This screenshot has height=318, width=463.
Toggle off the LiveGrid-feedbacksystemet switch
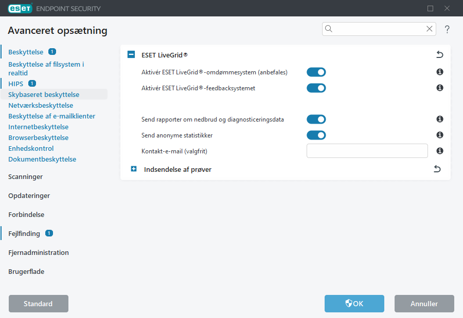click(316, 88)
